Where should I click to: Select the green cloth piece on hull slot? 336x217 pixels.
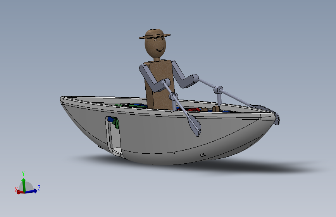pyautogui.click(x=116, y=124)
